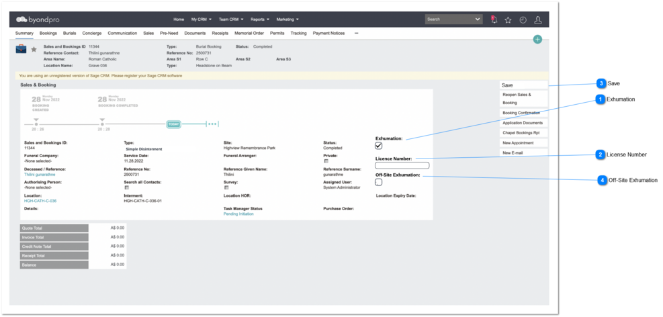This screenshot has width=663, height=317.
Task: Open the Tracking tab
Action: [298, 33]
